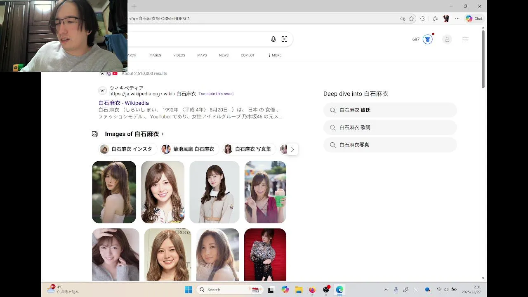
Task: Open the Copilot Chat sidebar button
Action: pyautogui.click(x=474, y=19)
